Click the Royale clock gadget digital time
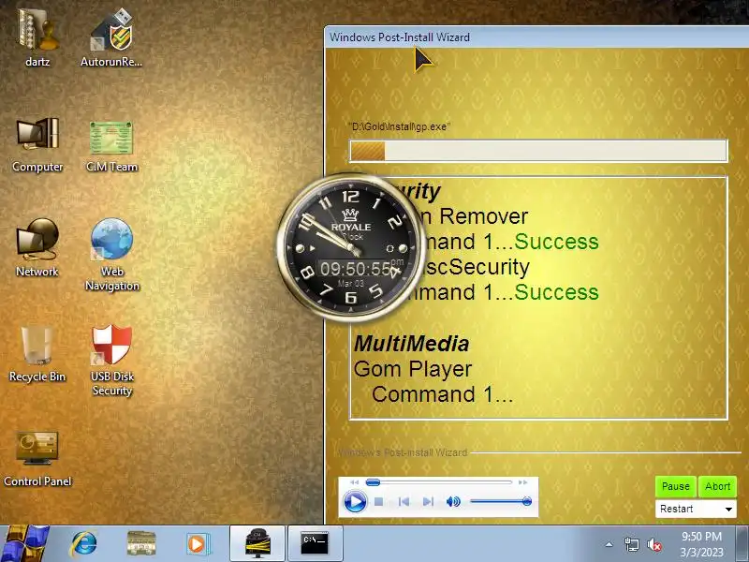The height and width of the screenshot is (562, 749). (x=356, y=269)
